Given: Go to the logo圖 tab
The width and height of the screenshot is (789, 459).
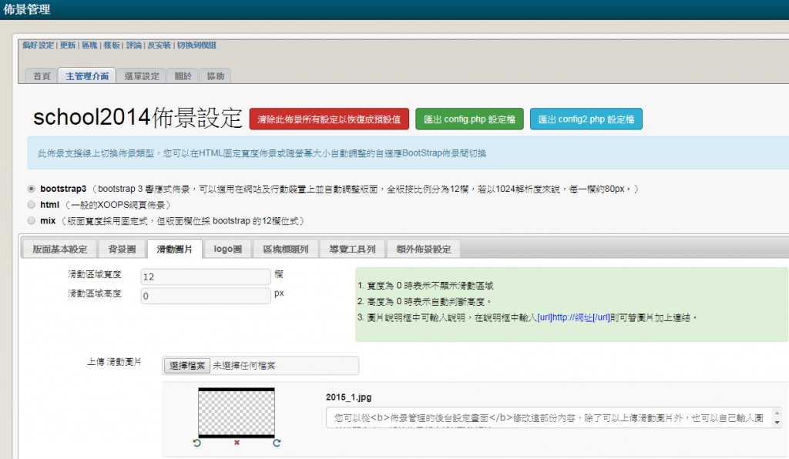Looking at the screenshot, I should (228, 249).
